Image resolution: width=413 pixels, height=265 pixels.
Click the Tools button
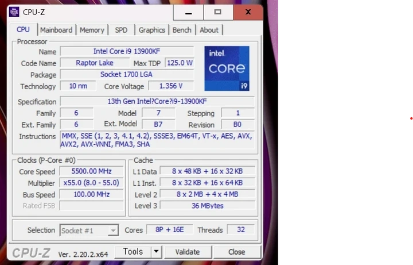[x=133, y=252]
